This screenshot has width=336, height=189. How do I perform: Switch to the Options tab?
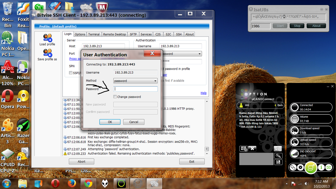tap(80, 34)
